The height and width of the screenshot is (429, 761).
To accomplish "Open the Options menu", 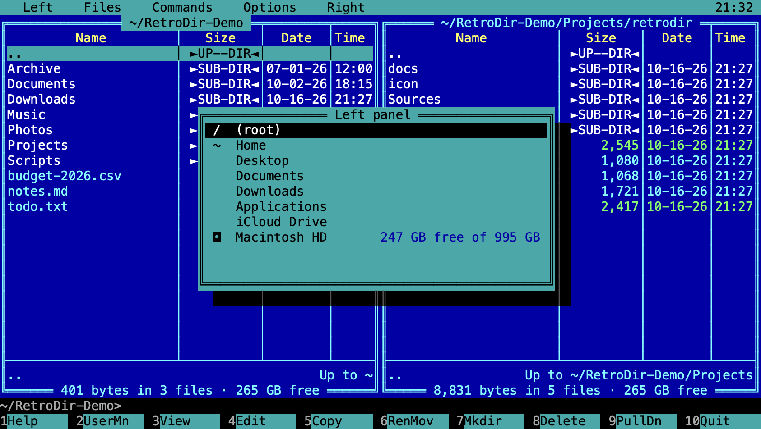I will pyautogui.click(x=270, y=7).
